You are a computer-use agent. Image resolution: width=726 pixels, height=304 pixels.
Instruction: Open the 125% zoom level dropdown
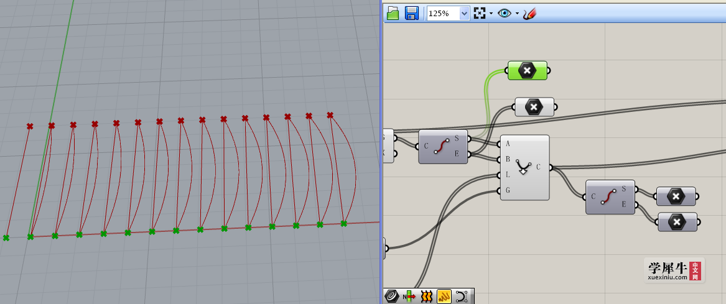point(464,14)
